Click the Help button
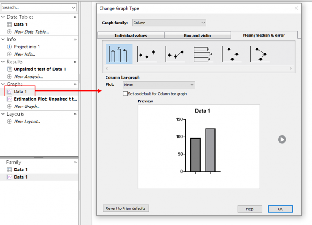Image resolution: width=312 pixels, height=225 pixels. 250,209
